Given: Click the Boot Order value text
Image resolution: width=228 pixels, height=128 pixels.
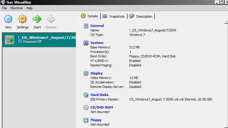Looking at the screenshot, I should tap(152, 56).
